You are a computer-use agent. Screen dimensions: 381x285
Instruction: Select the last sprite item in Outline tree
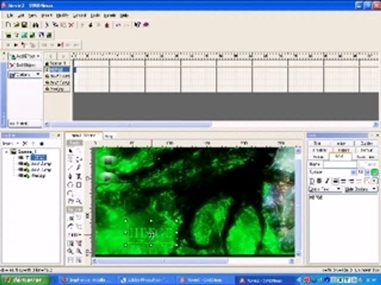(38, 176)
